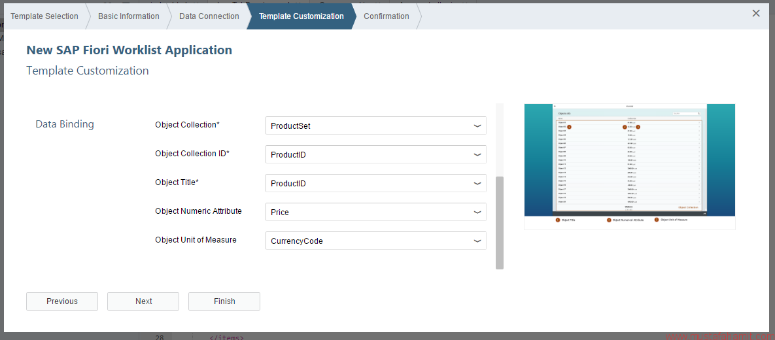Click the Object Title* label
Screen dimensions: 775x340
pos(177,182)
